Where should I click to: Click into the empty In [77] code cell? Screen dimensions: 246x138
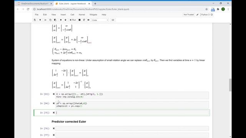pyautogui.click(x=132, y=135)
